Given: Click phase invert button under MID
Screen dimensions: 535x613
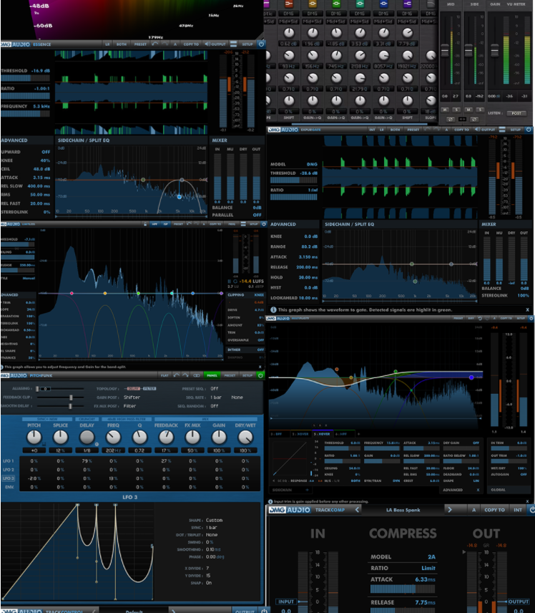Looking at the screenshot, I should point(451,119).
